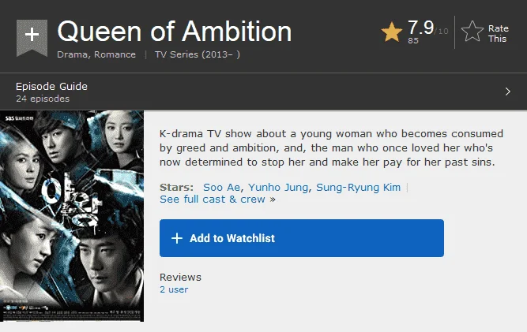Click the outlined Rate This star
Image resolution: width=527 pixels, height=332 pixels.
tap(472, 32)
